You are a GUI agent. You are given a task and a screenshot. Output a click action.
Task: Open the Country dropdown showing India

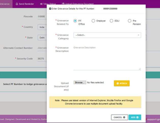[x=42, y=27]
